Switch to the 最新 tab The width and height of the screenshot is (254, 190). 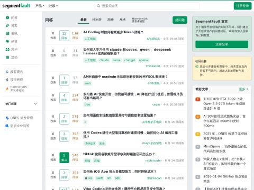pyautogui.click(x=84, y=20)
